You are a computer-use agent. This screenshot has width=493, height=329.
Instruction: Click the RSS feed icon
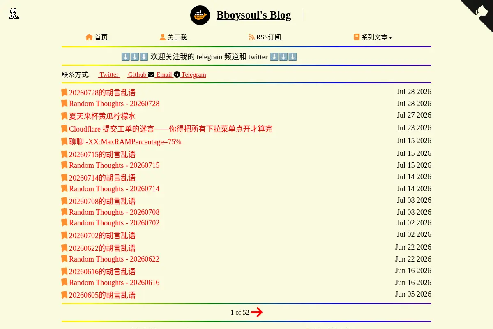(x=252, y=37)
